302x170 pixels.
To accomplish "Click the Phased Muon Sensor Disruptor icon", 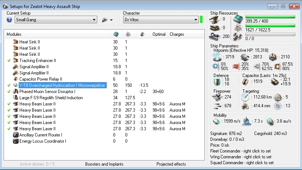I will (x=16, y=92).
